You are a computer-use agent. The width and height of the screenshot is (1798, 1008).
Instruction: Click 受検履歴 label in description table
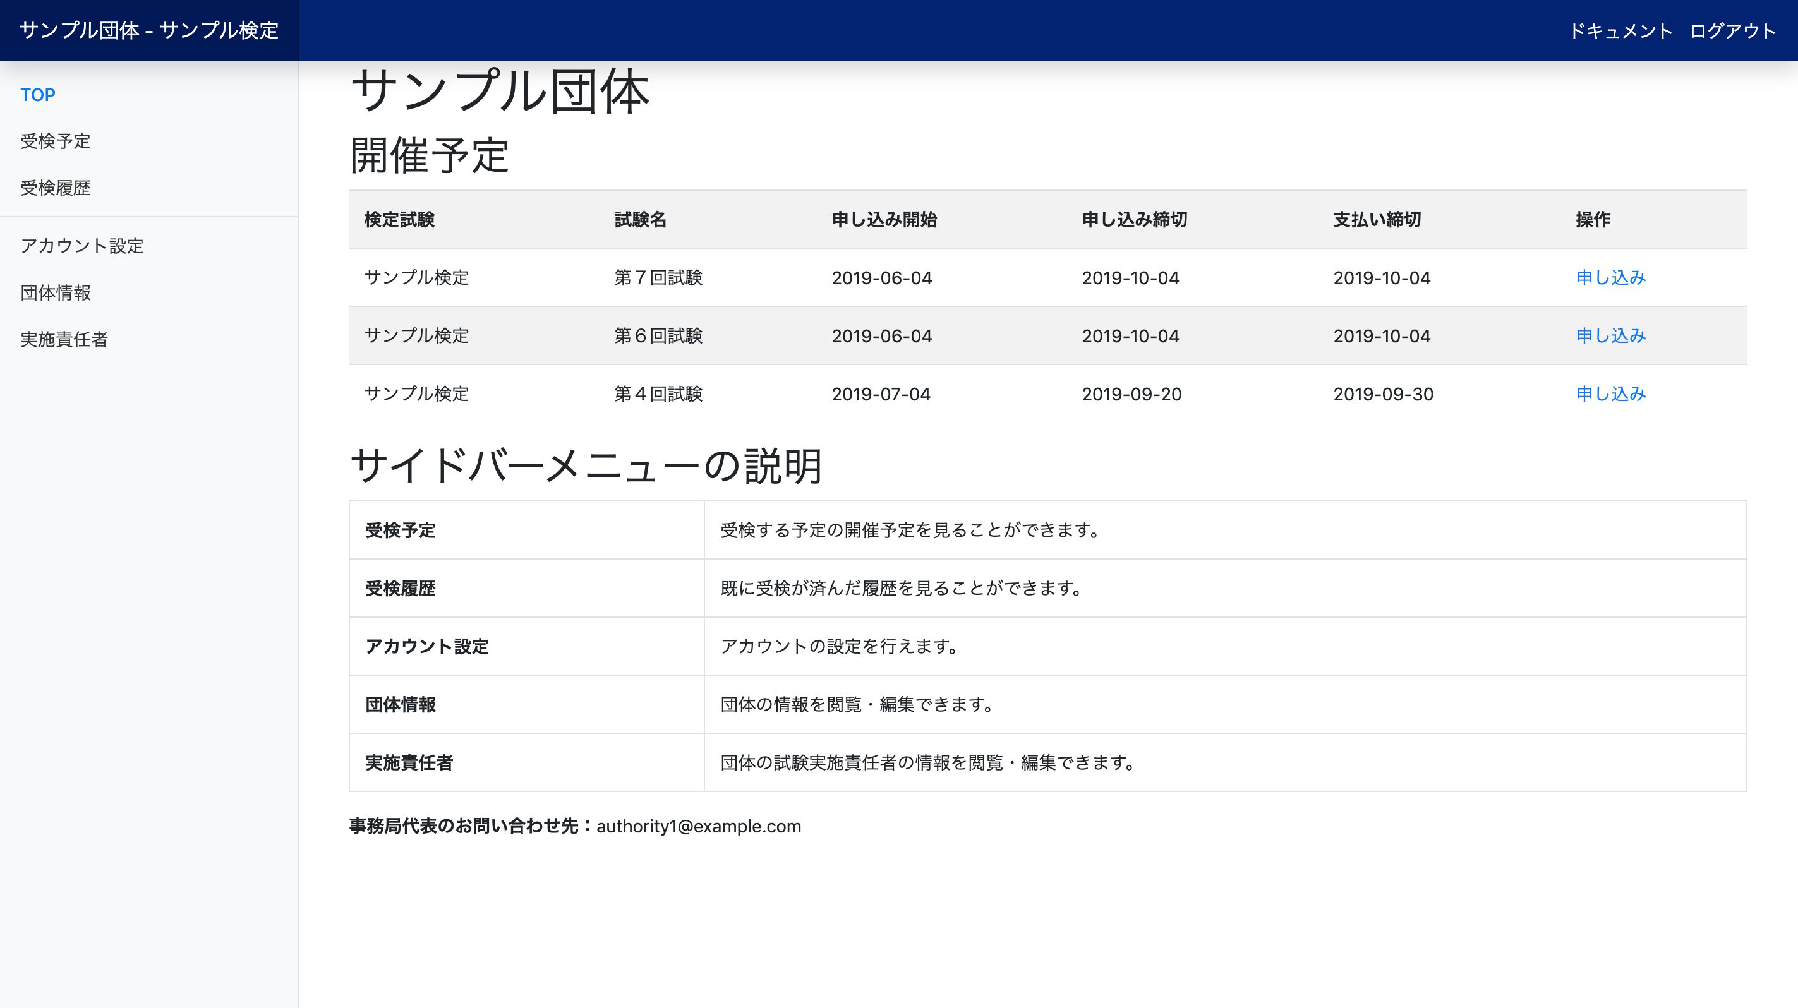point(401,588)
